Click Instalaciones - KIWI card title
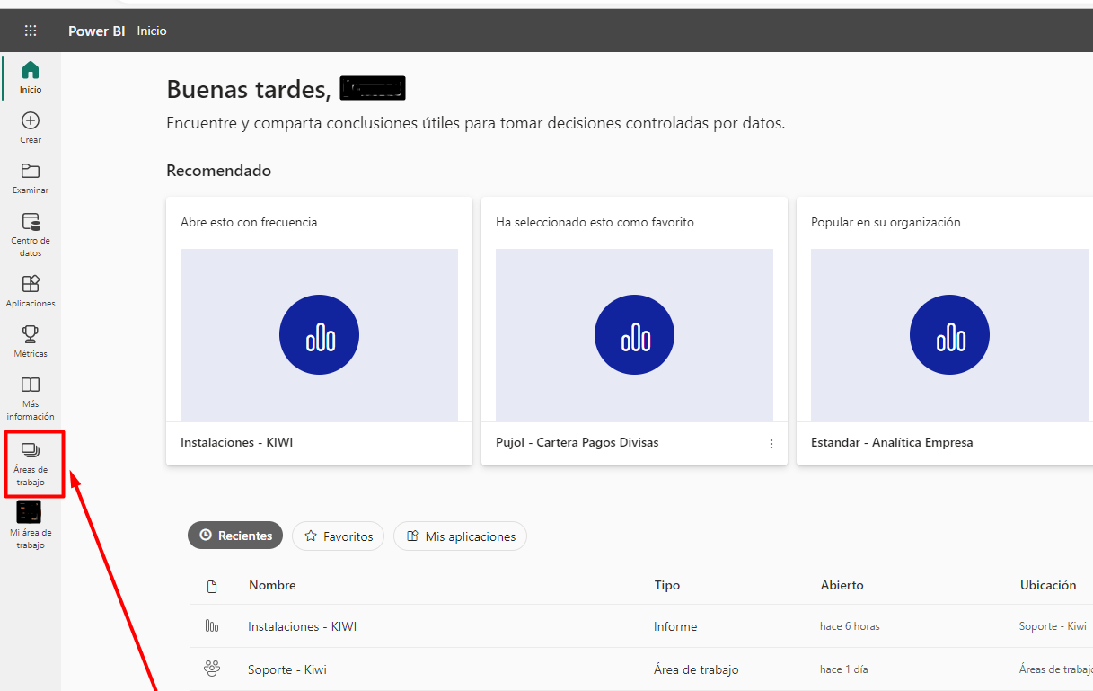This screenshot has width=1093, height=691. point(237,442)
